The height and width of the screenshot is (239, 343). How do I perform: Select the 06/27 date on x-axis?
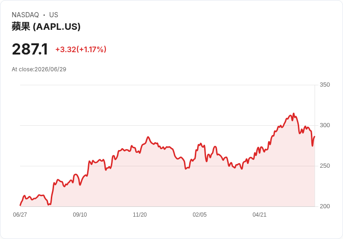tap(20, 215)
